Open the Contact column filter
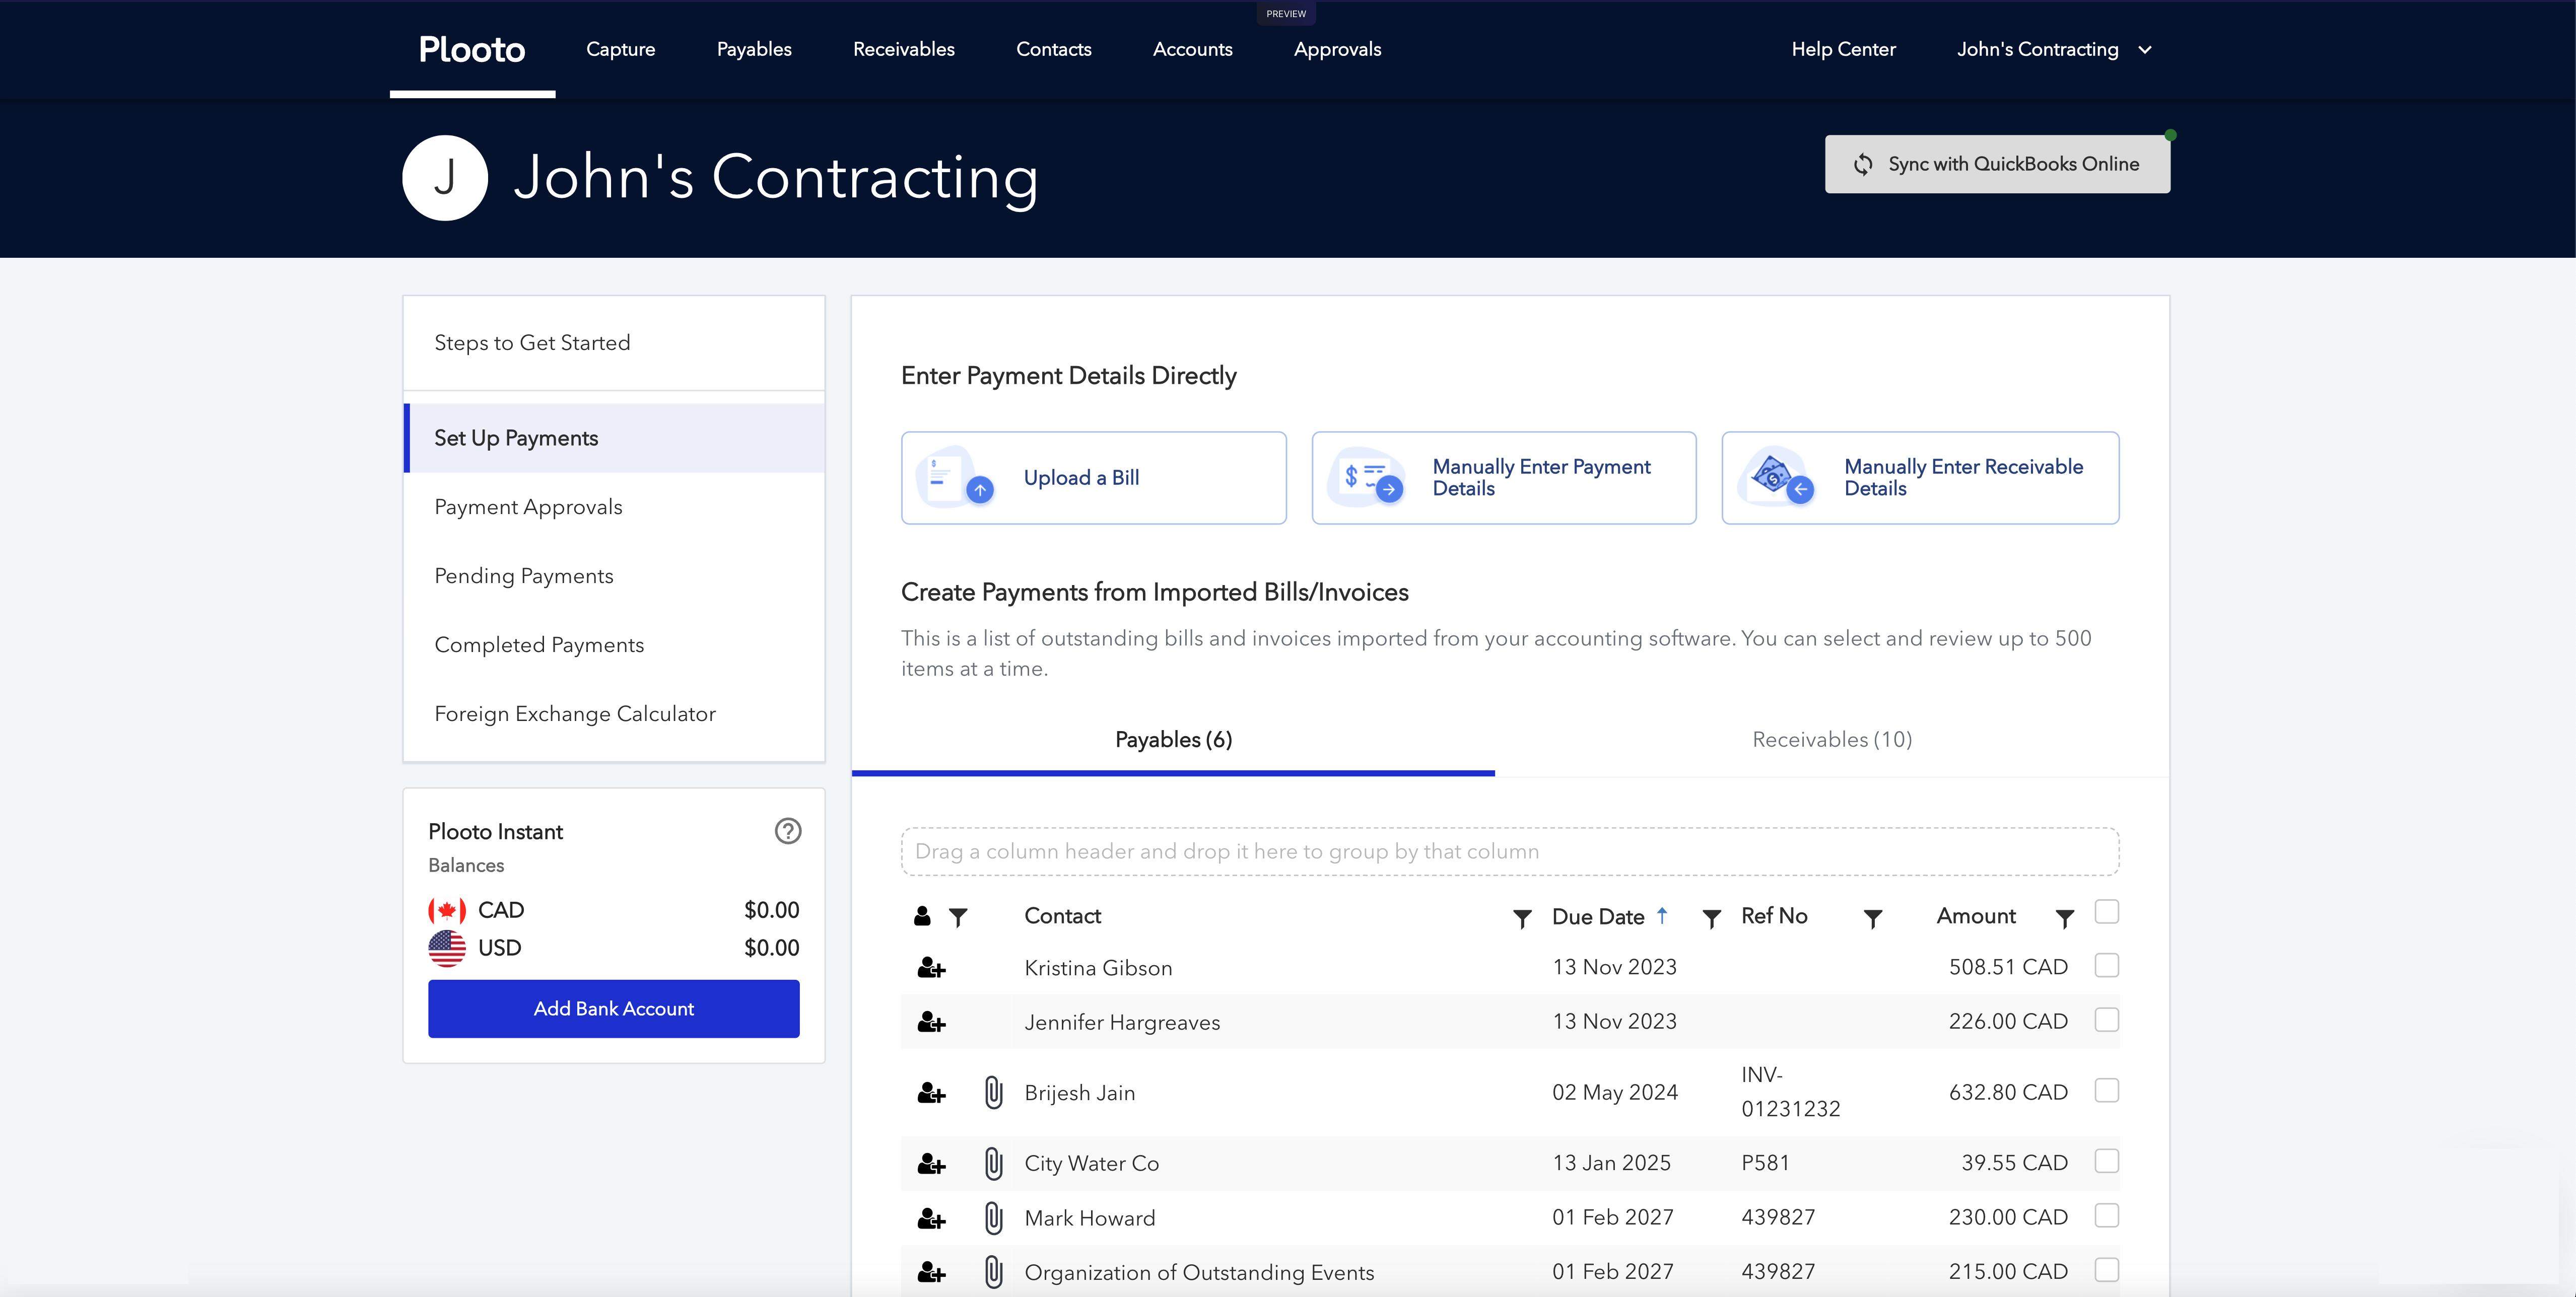The width and height of the screenshot is (2576, 1297). point(1521,918)
